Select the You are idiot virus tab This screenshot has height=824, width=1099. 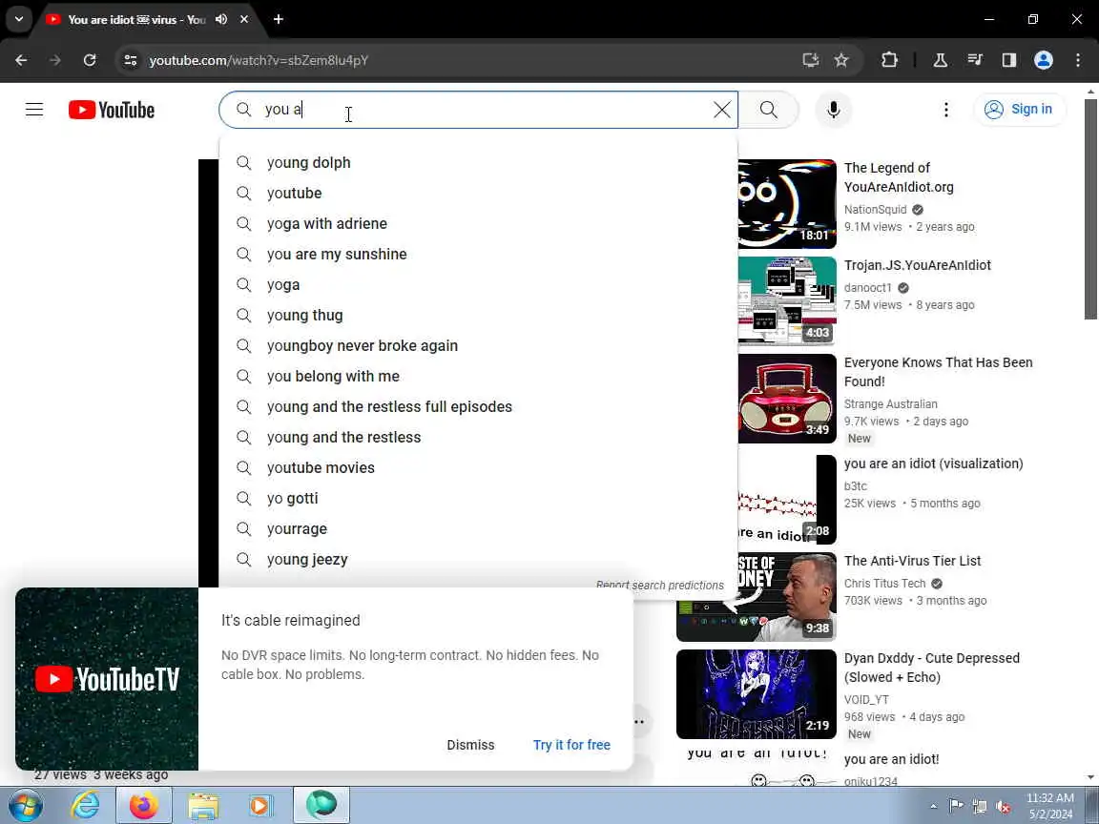click(136, 20)
